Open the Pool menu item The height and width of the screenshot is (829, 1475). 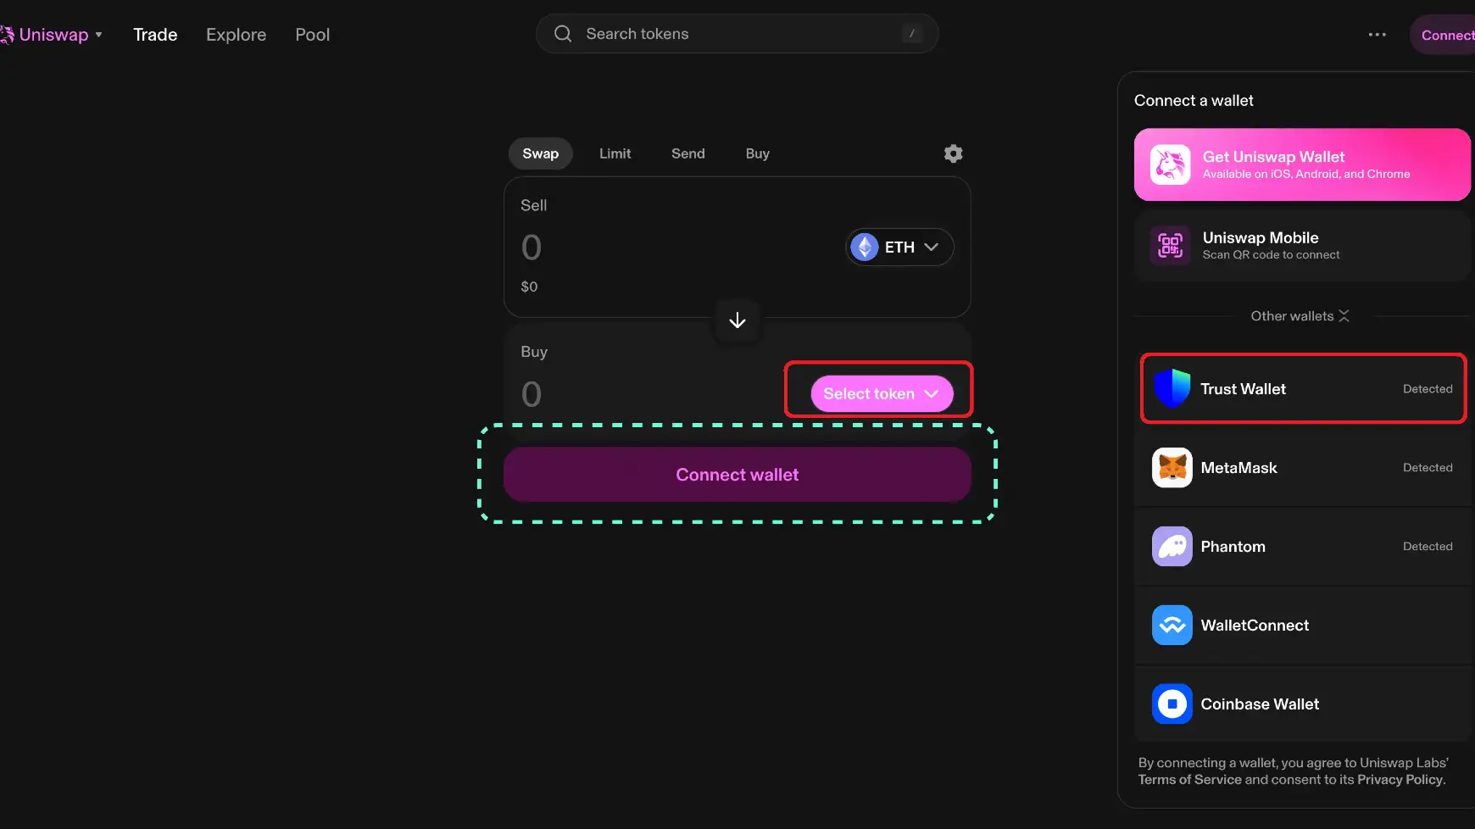coord(313,35)
